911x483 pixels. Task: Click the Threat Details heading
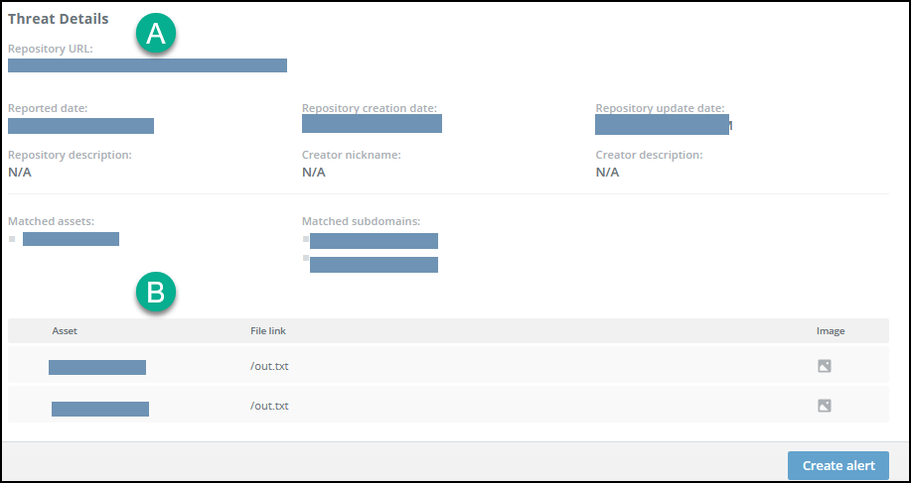tap(59, 19)
